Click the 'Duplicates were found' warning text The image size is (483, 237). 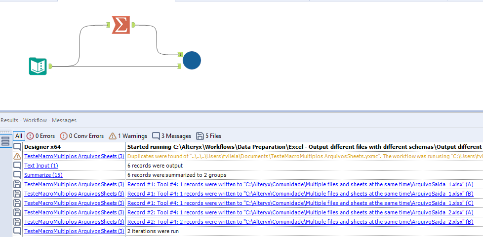click(305, 156)
